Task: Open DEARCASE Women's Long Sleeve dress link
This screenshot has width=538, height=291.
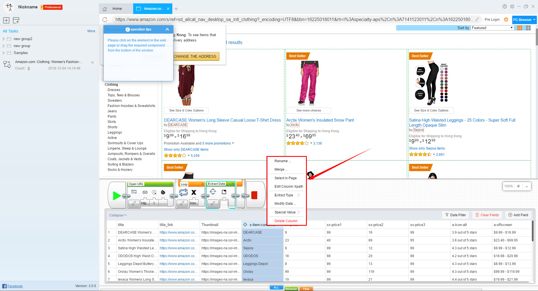Action: pos(222,120)
